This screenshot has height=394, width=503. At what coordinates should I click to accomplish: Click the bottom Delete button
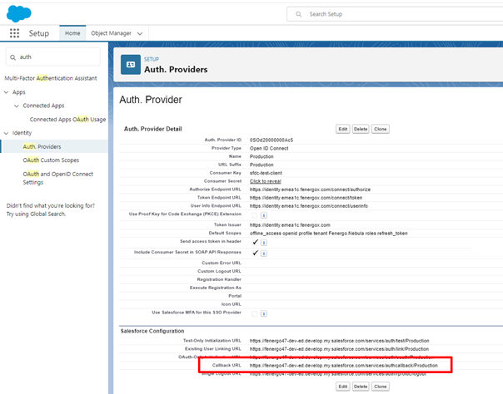[x=361, y=387]
